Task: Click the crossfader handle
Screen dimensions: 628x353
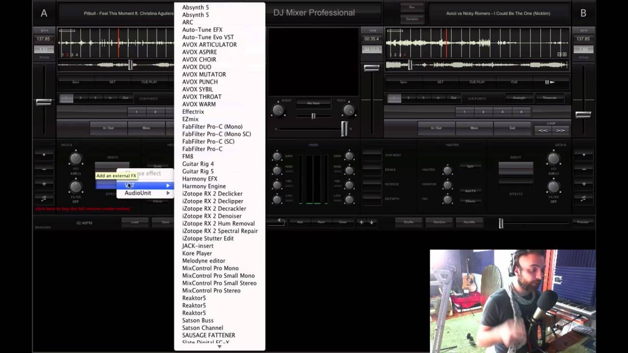Action: click(344, 128)
